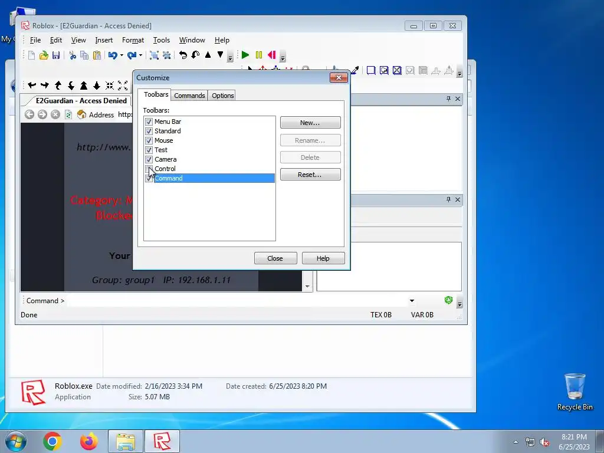Cut the selection with the scissors icon
This screenshot has width=604, height=453.
[x=73, y=55]
